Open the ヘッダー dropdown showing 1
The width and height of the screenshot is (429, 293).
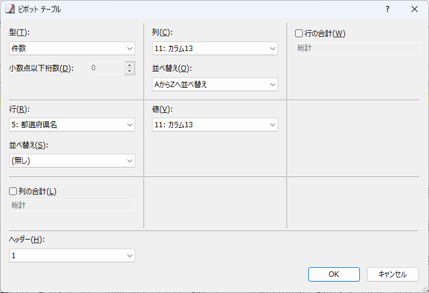[72, 256]
